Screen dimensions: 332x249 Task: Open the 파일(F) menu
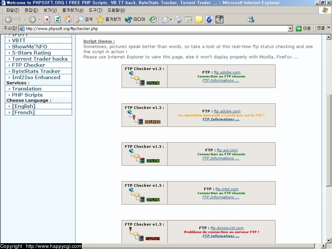[x=13, y=10]
